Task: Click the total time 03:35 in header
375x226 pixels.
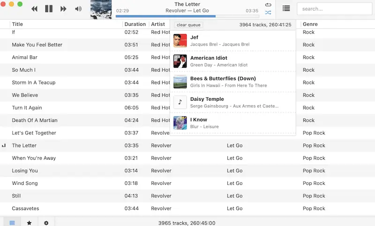Action: pos(252,11)
